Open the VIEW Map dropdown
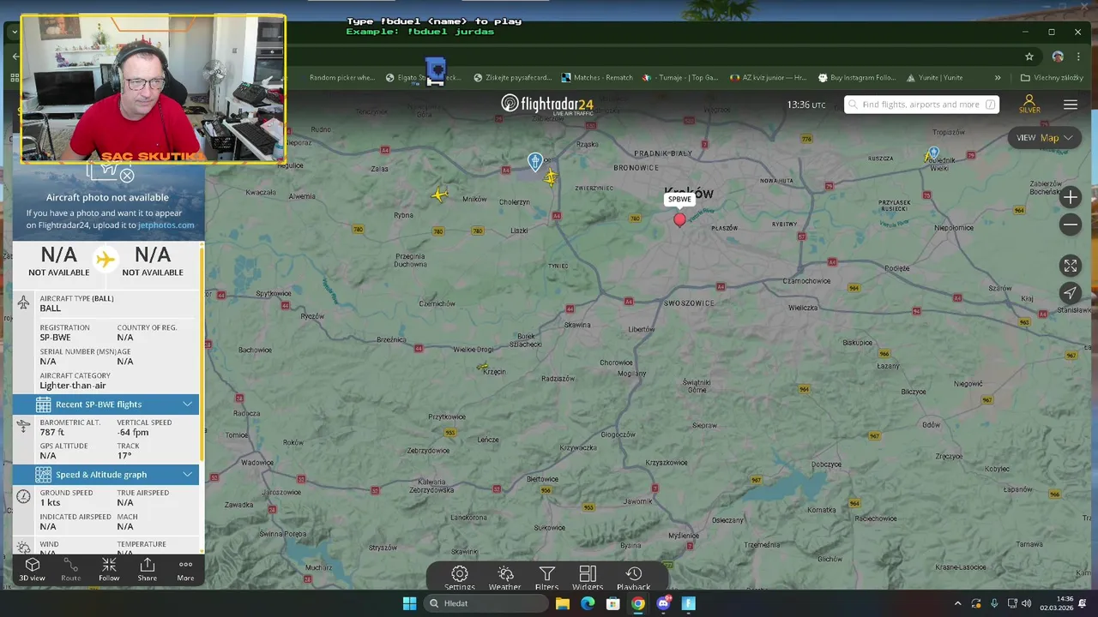1098x617 pixels. 1045,138
